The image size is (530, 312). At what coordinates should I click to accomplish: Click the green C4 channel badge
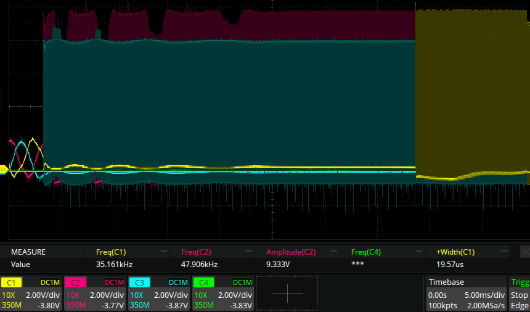(x=203, y=282)
